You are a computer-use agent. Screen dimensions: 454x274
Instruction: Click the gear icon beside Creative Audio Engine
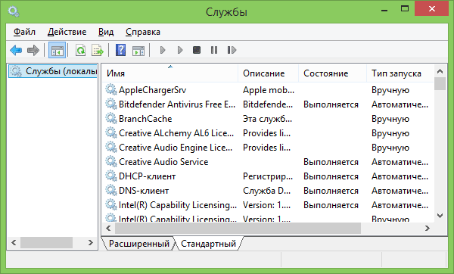pos(111,147)
